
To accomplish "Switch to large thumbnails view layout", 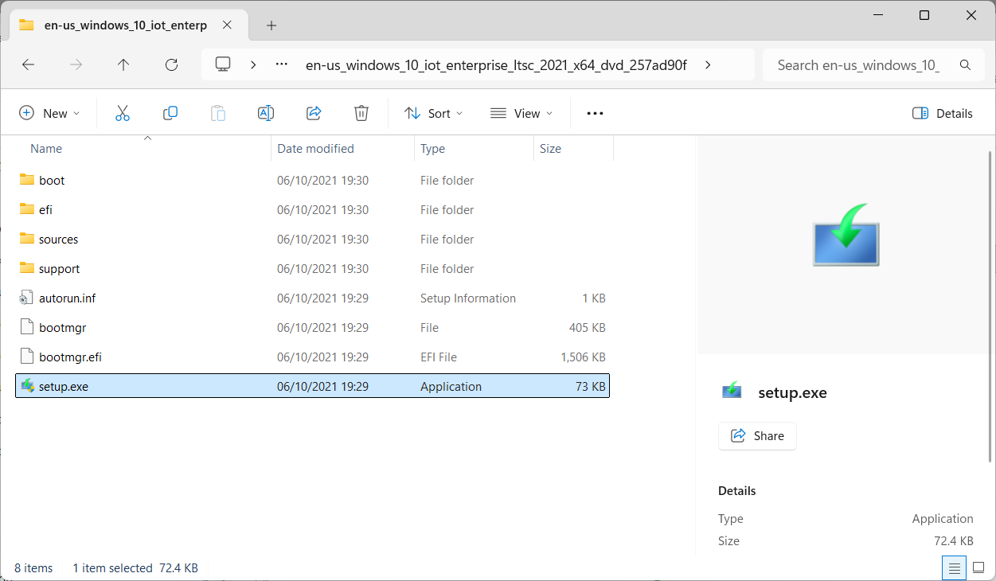I will coord(978,568).
